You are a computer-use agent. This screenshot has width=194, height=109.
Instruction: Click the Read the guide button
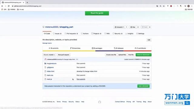click(97, 13)
